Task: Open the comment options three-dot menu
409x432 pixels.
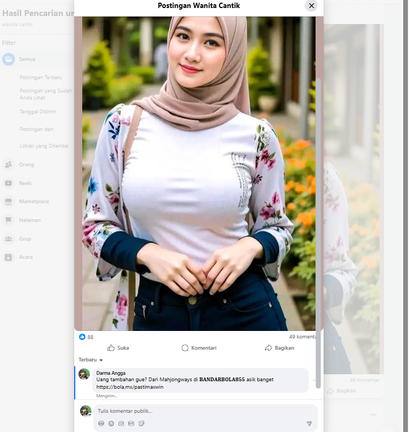Action: click(x=314, y=380)
